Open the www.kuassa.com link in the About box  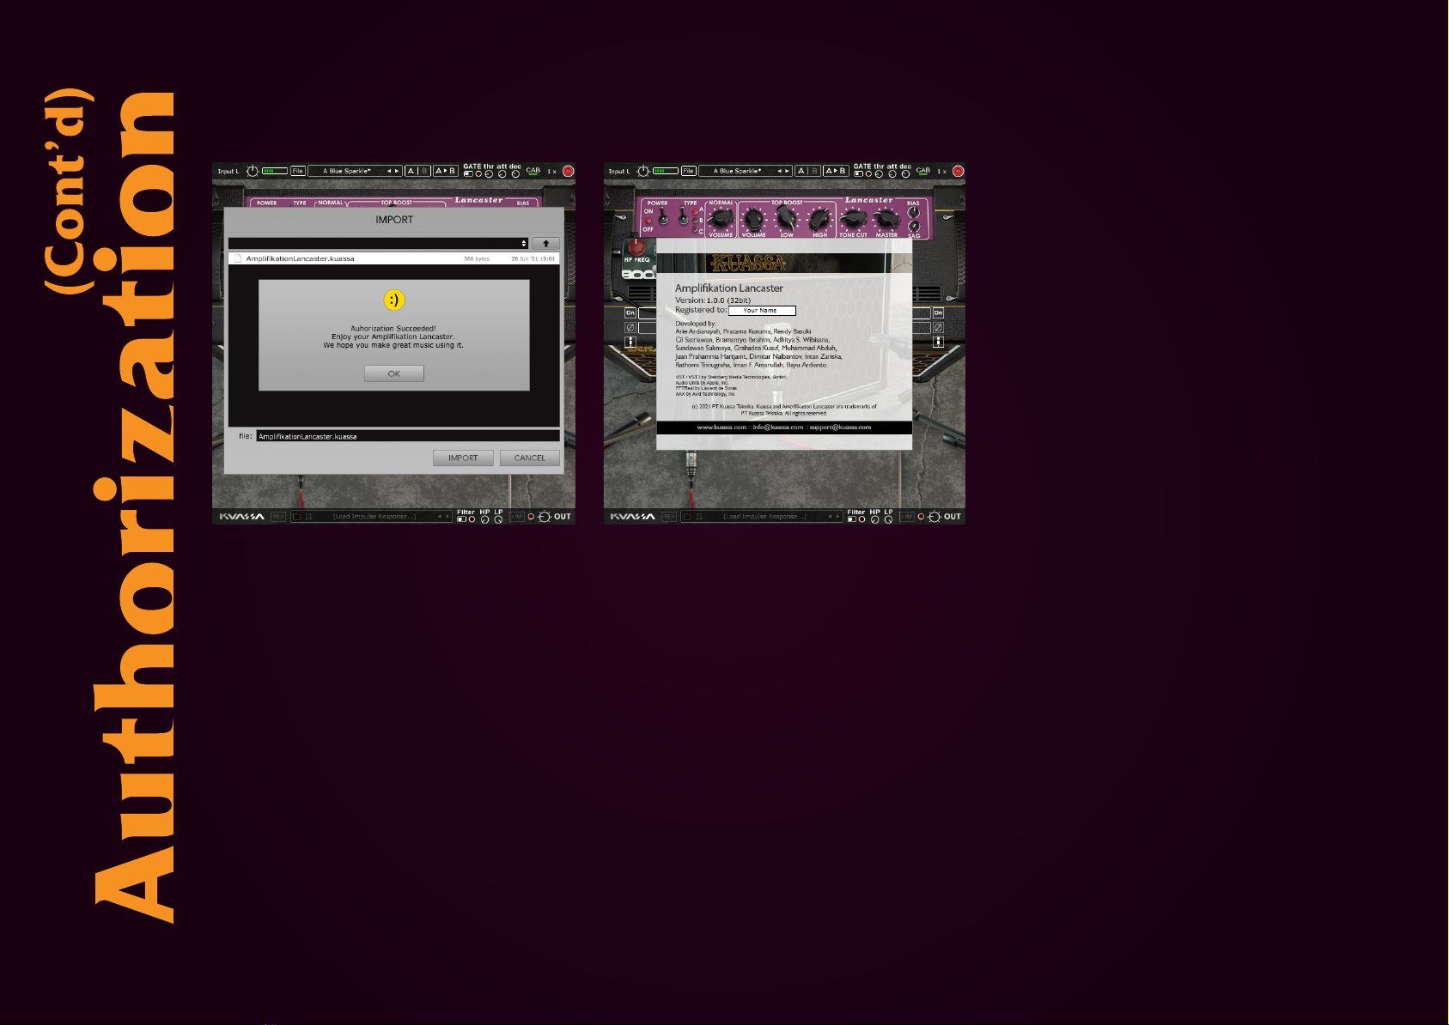(721, 428)
